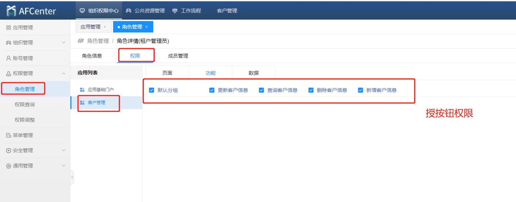Viewport: 516px width, 202px height.
Task: Click the 客户管理 app list icon
Action: click(82, 103)
